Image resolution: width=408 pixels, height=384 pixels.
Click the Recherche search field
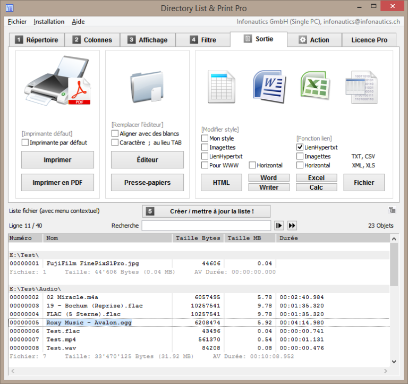[x=206, y=226]
